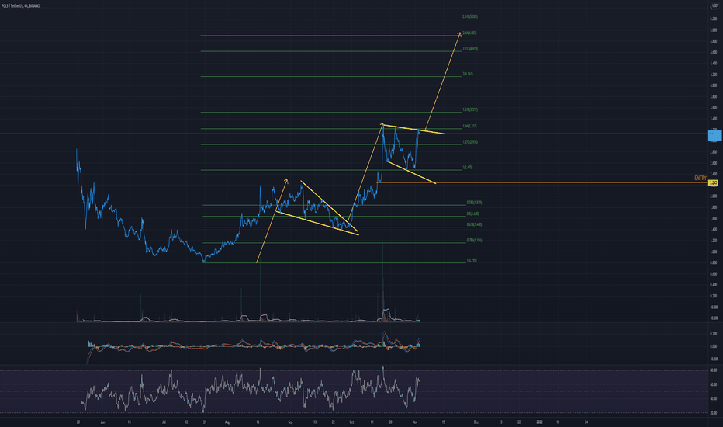This screenshot has height=427, width=723.
Task: Click the POLS / TetherUS symbol title
Action: coord(21,6)
